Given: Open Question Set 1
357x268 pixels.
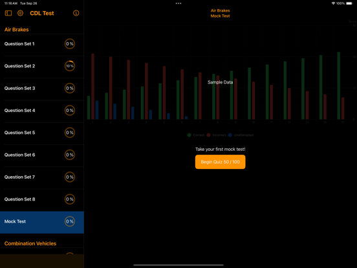Looking at the screenshot, I should [x=42, y=44].
